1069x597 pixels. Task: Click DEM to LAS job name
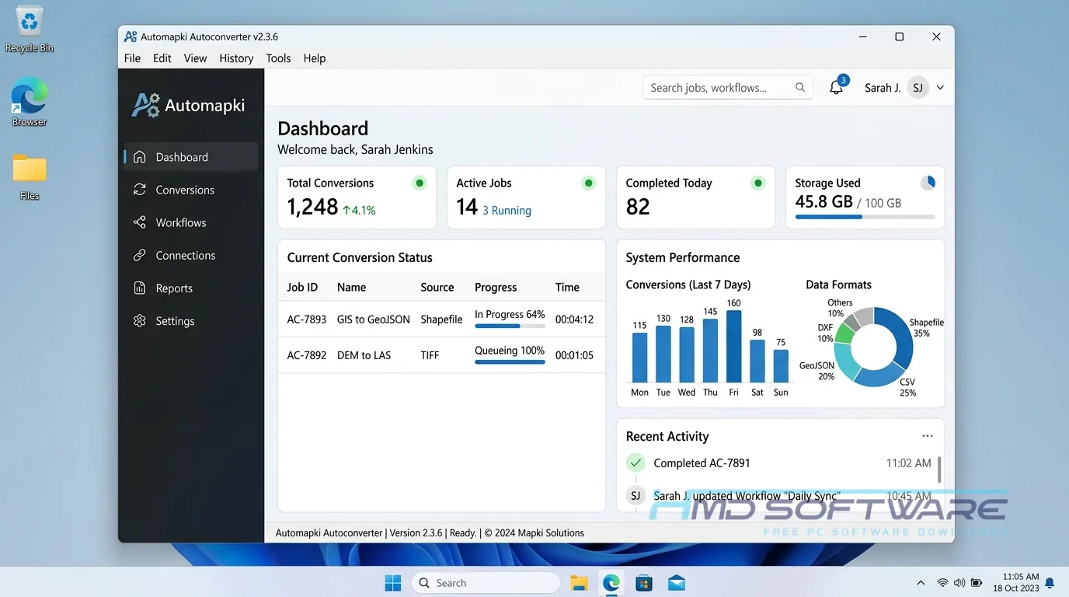[364, 355]
